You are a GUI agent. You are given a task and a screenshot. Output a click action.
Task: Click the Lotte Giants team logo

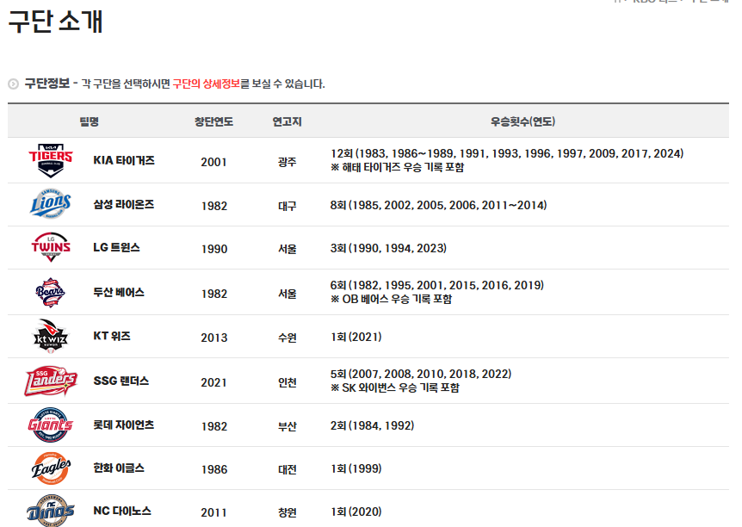click(51, 425)
